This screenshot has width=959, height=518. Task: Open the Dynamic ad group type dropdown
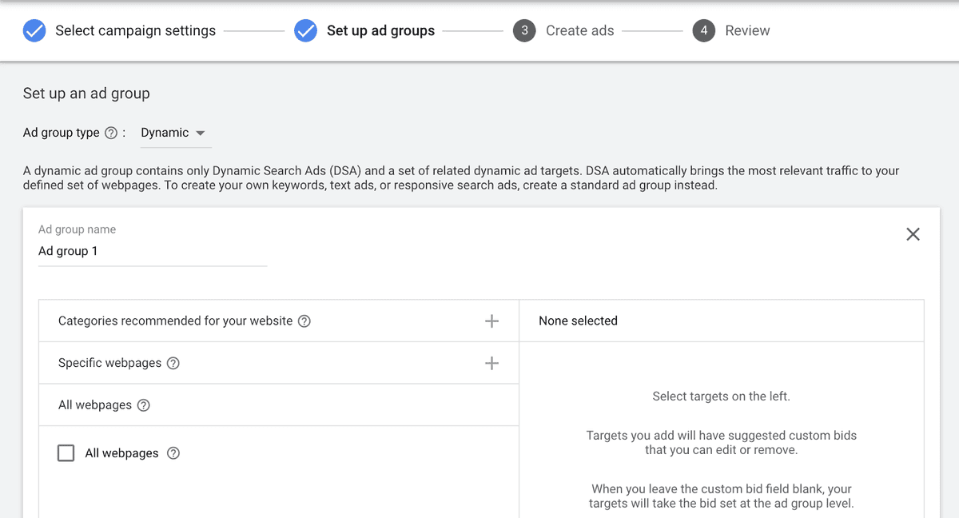[x=173, y=133]
